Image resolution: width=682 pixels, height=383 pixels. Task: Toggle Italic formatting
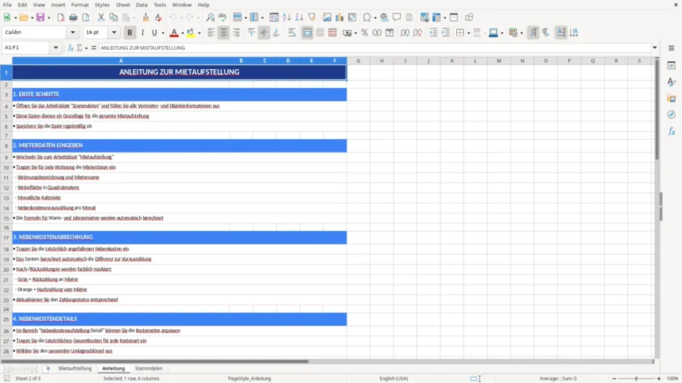pyautogui.click(x=143, y=33)
